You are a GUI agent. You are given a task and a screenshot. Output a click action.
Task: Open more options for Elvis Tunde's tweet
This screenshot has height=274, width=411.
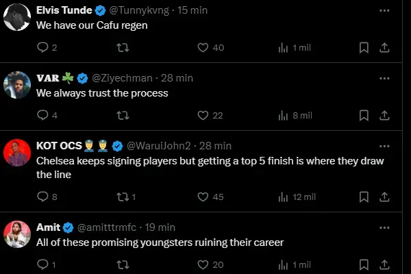[x=385, y=10]
